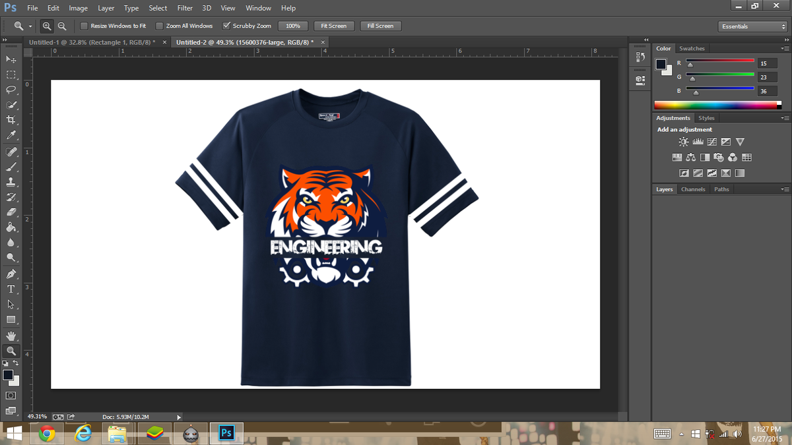Screen dimensions: 792x445
Task: Open the History panel icon
Action: [640, 59]
